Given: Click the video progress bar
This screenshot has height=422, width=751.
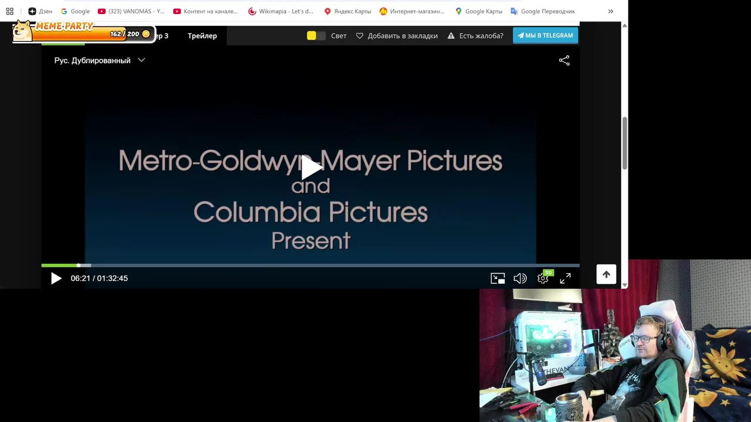Looking at the screenshot, I should [x=310, y=266].
